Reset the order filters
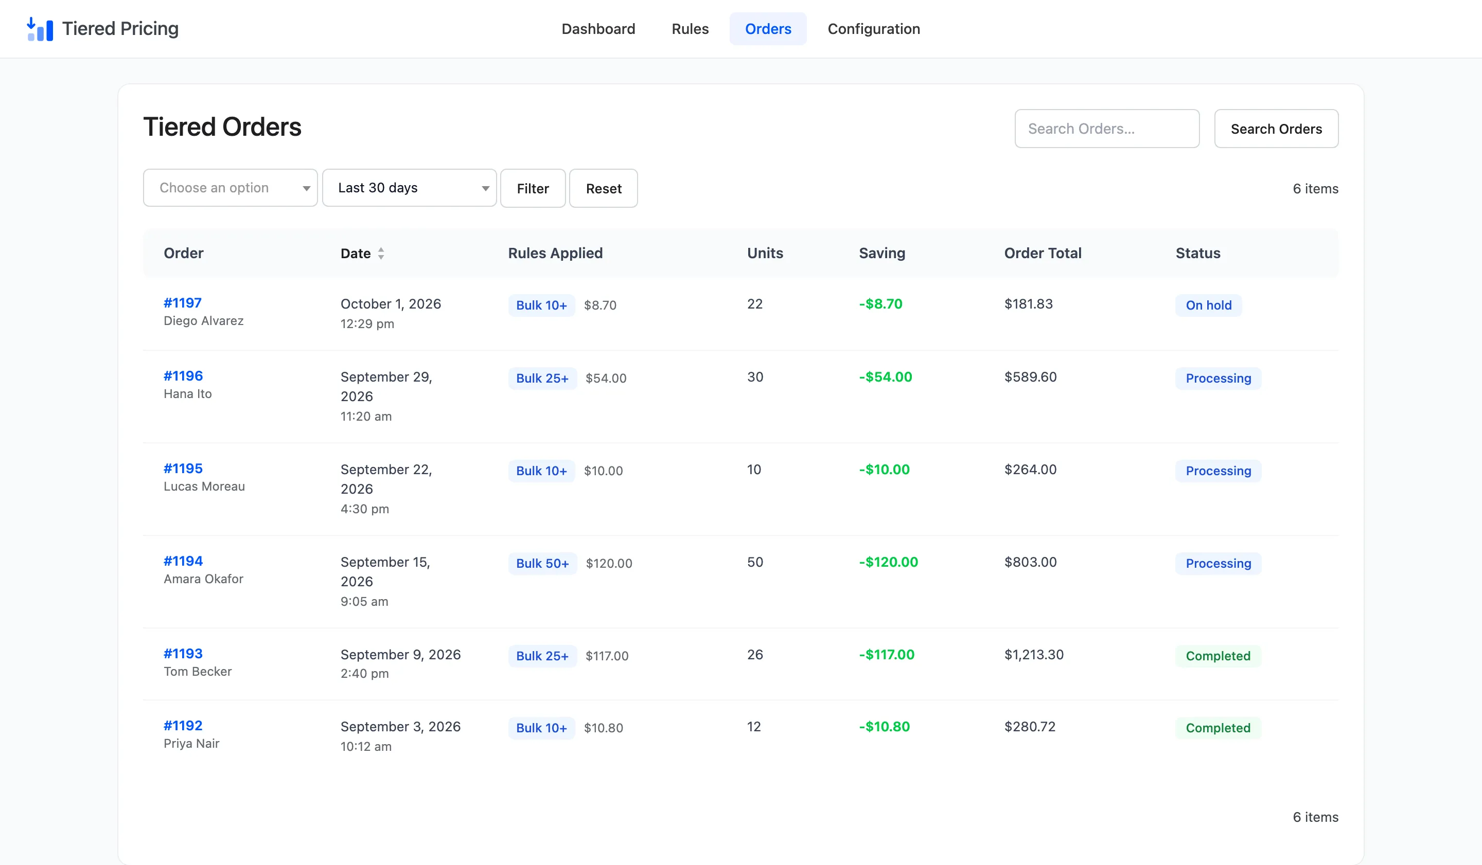 pos(604,188)
